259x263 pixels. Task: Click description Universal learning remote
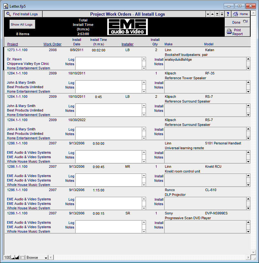tap(184, 148)
